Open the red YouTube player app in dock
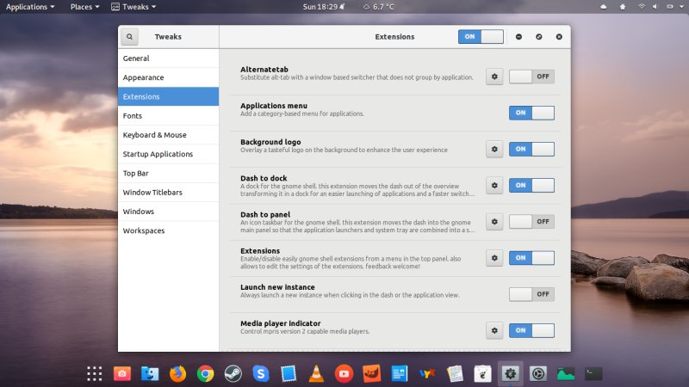Screen dimensions: 689x387 point(344,374)
